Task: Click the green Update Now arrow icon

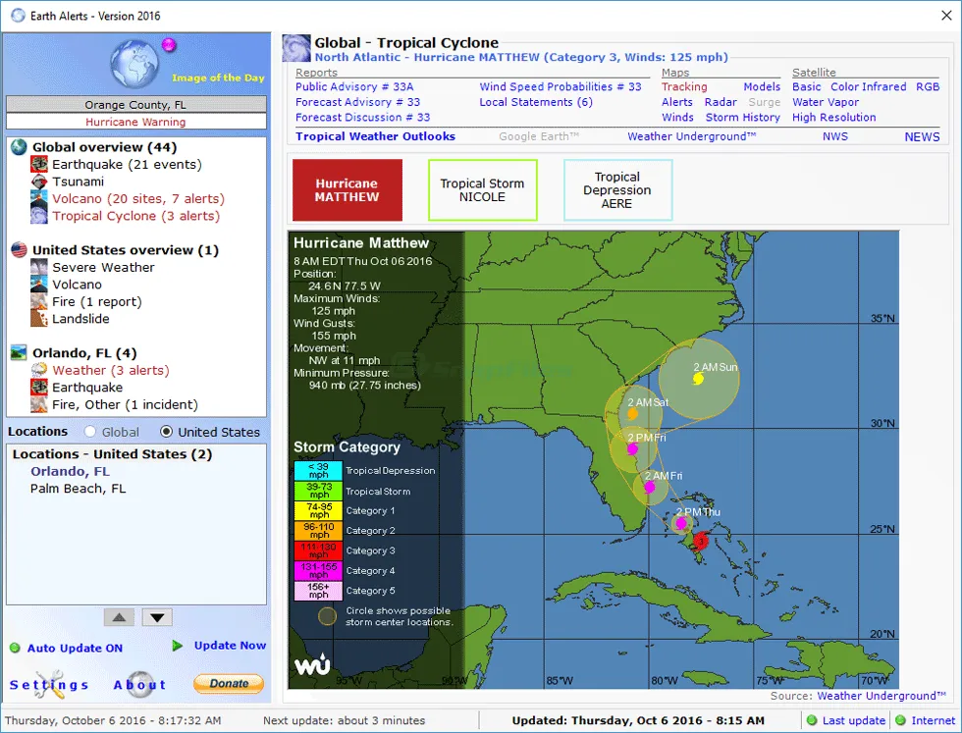Action: [x=178, y=646]
